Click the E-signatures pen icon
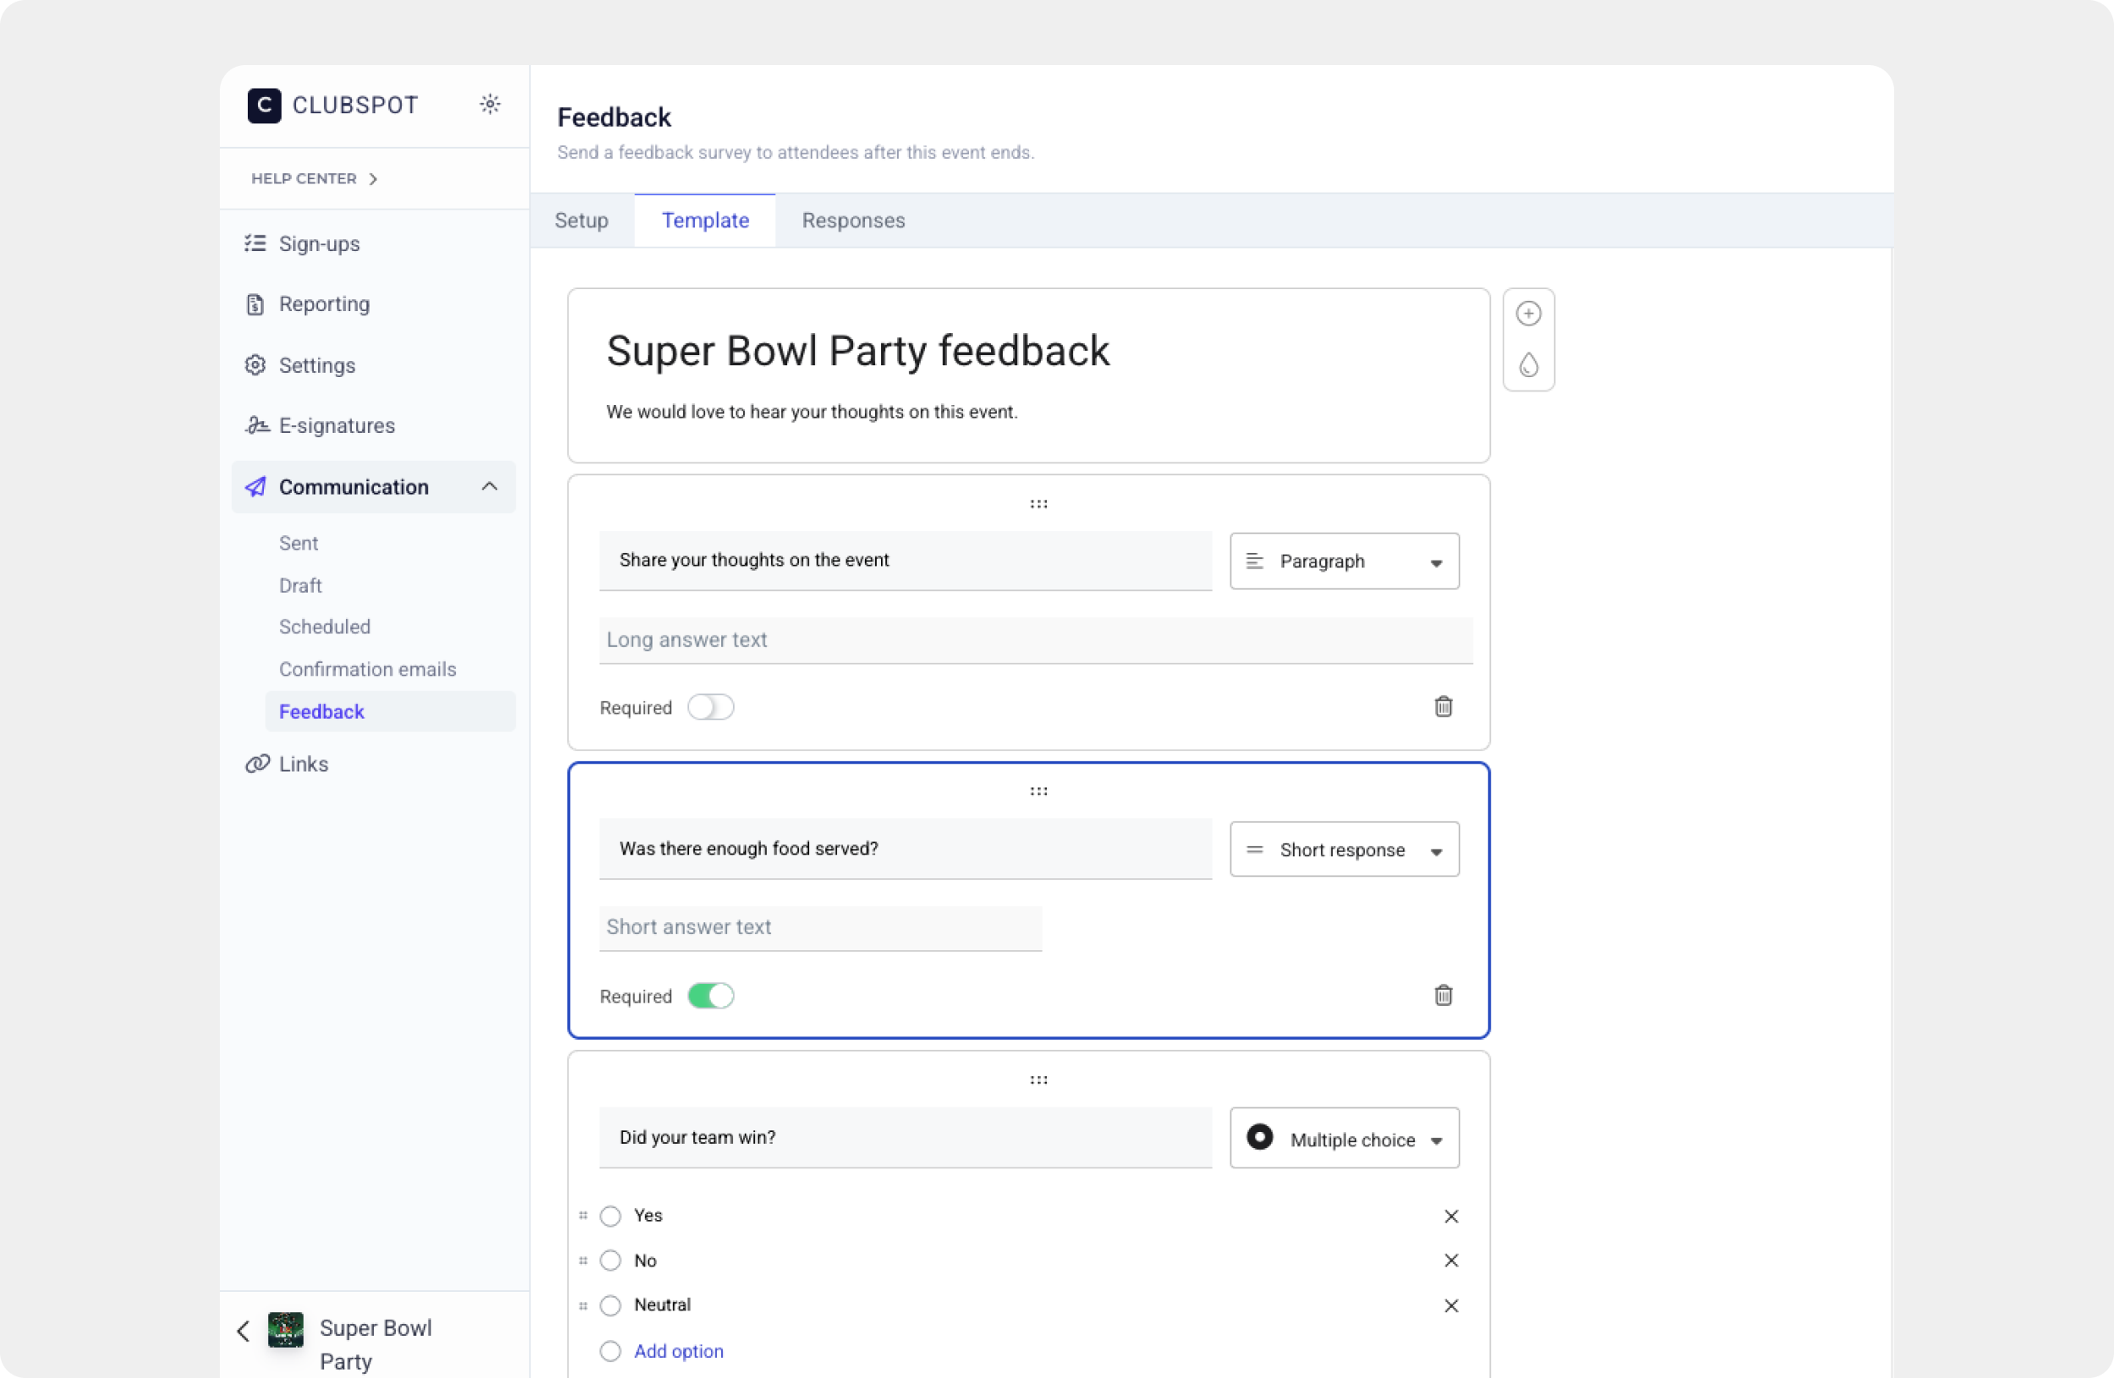The height and width of the screenshot is (1378, 2114). pos(257,425)
